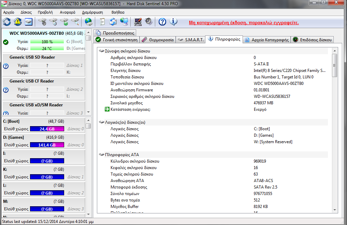The image size is (347, 225).
Task: Click the 24 °C temperature bar
Action: click(x=47, y=48)
